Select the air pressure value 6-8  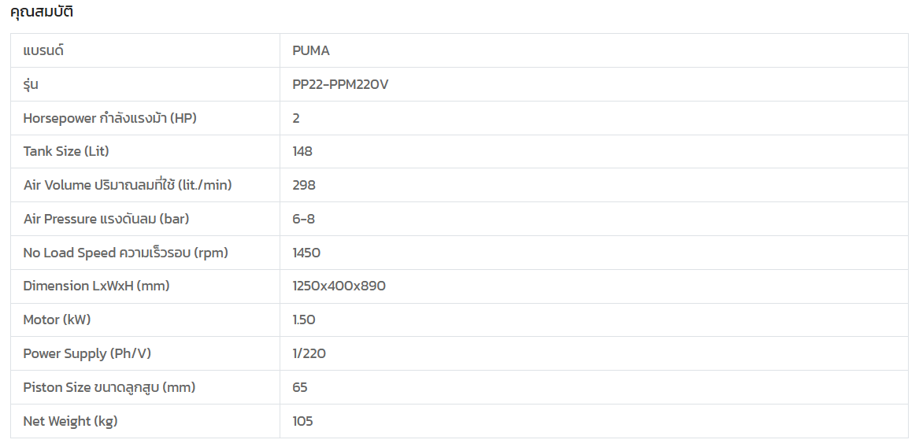tap(303, 219)
